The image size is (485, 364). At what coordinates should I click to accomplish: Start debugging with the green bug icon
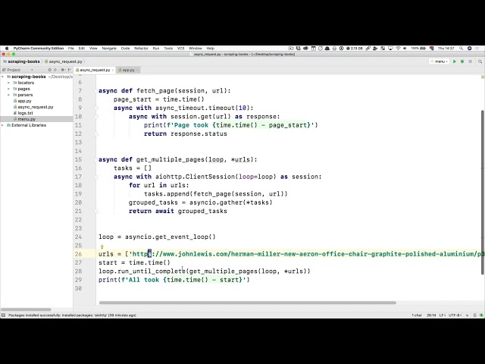pos(462,61)
